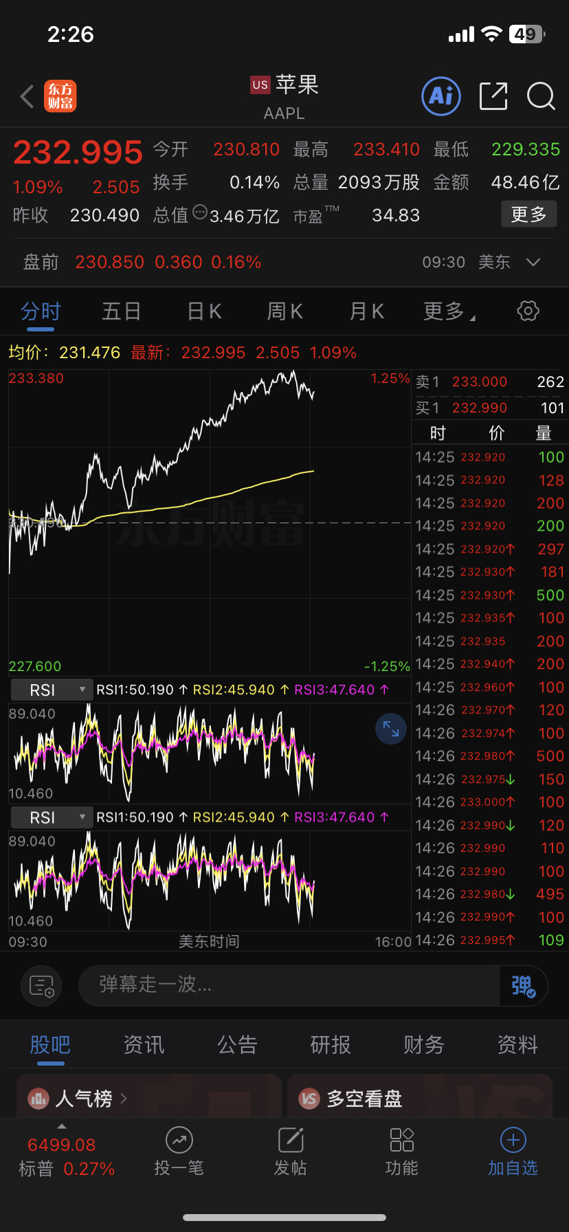
Task: Tap the 苹果 AAPL title
Action: tap(284, 97)
